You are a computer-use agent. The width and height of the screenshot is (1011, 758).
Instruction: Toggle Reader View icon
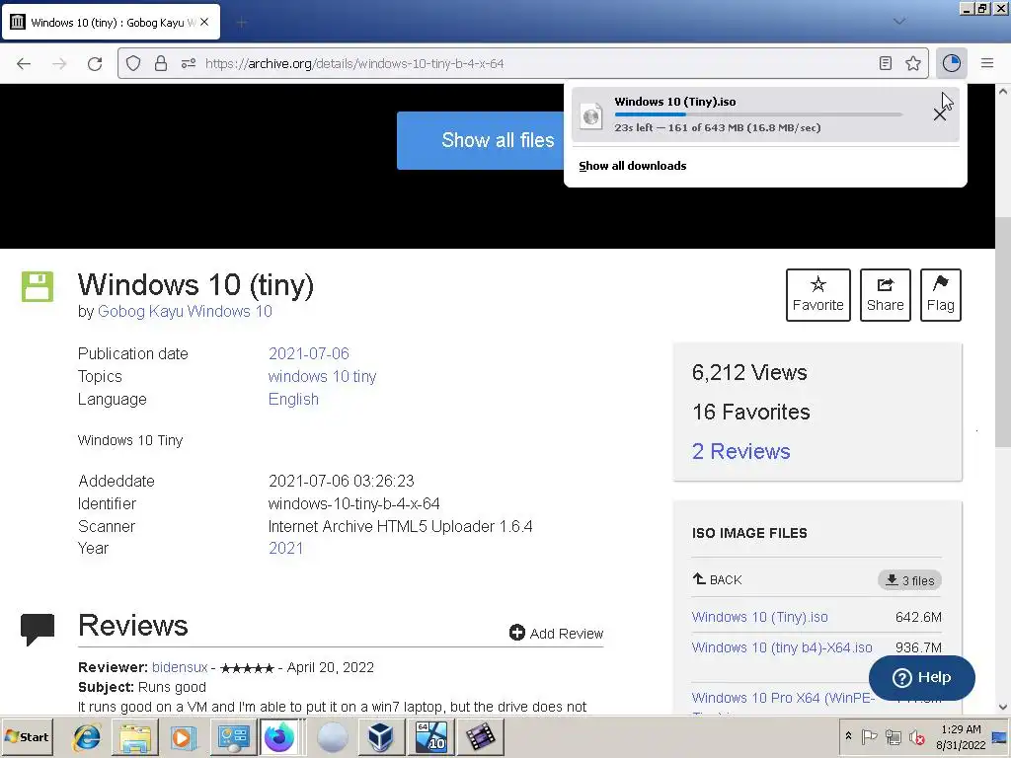coord(886,63)
